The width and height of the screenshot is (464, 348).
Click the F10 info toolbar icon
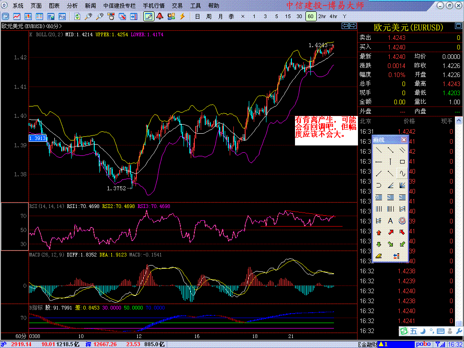coord(62,16)
